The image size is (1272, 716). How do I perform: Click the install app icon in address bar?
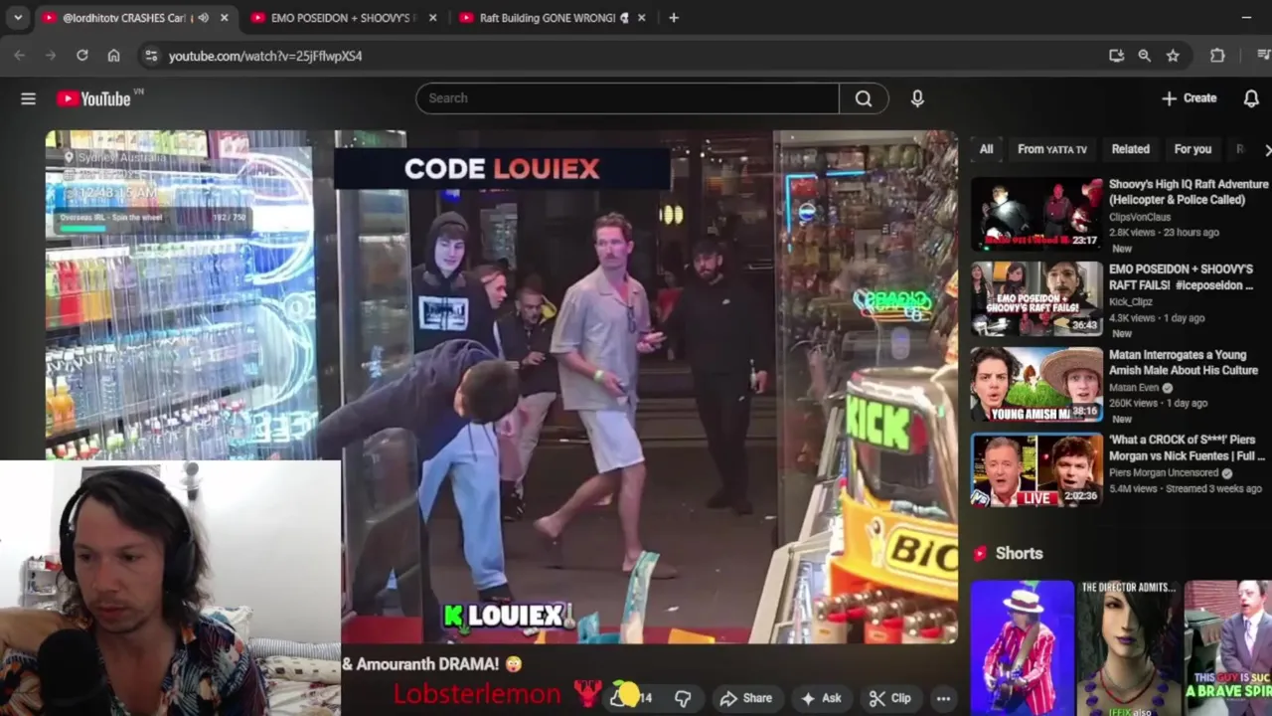(1116, 56)
